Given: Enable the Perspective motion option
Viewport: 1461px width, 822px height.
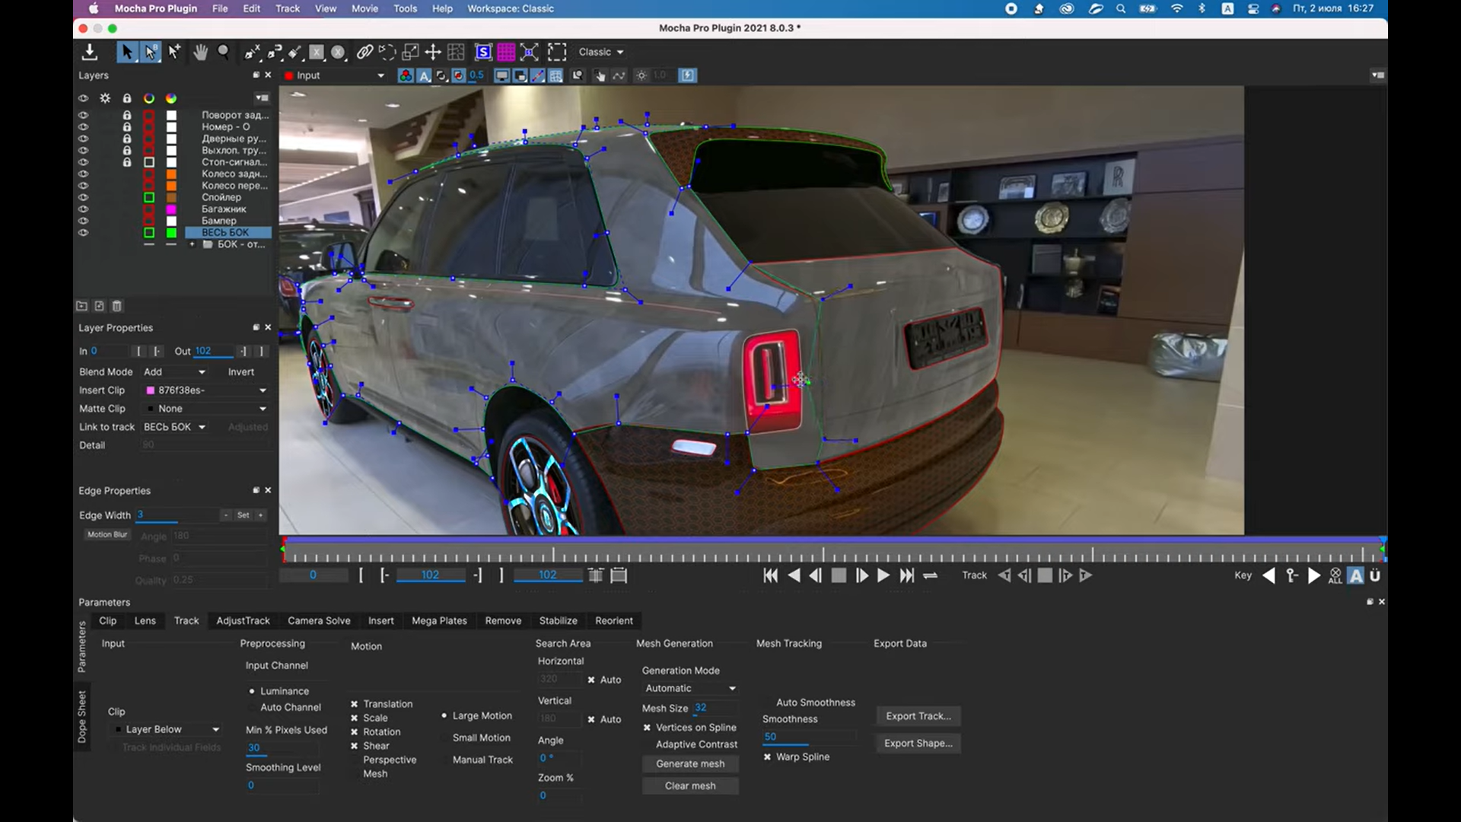Looking at the screenshot, I should coord(354,760).
